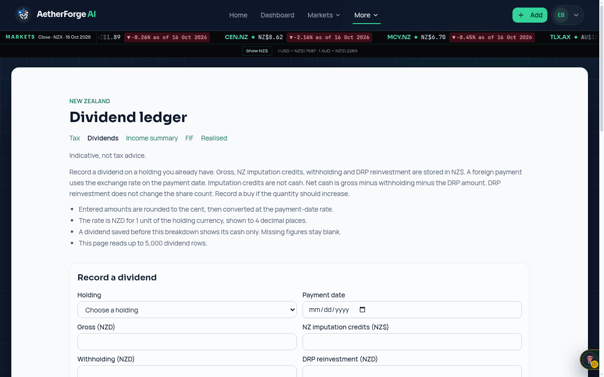Click the 'Indicative, not tax advice.' text
The width and height of the screenshot is (604, 377).
[108, 156]
